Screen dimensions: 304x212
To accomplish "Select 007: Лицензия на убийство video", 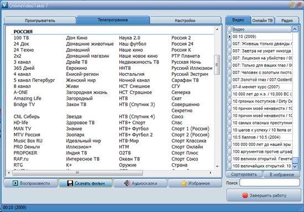I will pos(262,58).
